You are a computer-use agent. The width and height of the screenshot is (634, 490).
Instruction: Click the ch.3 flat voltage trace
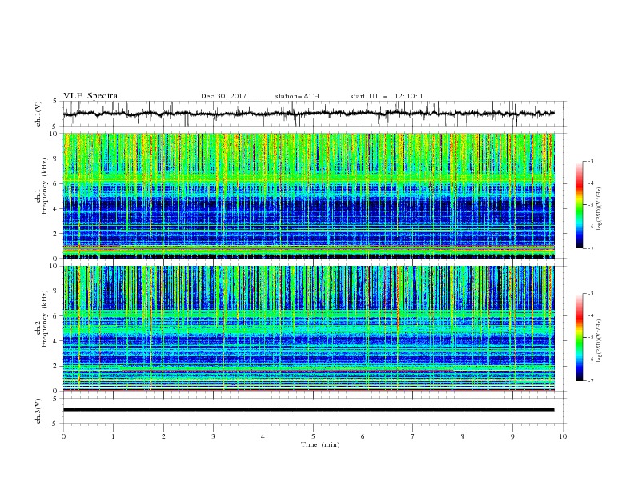(x=308, y=410)
